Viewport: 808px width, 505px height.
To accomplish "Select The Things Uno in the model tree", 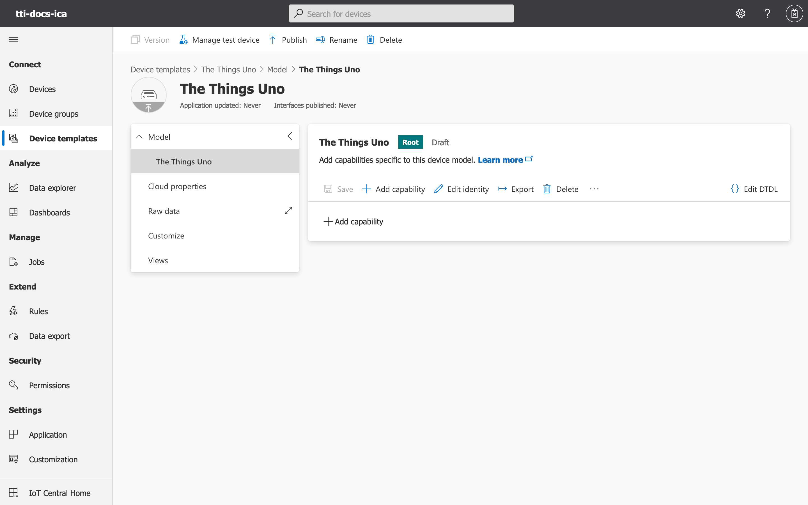I will coord(215,161).
